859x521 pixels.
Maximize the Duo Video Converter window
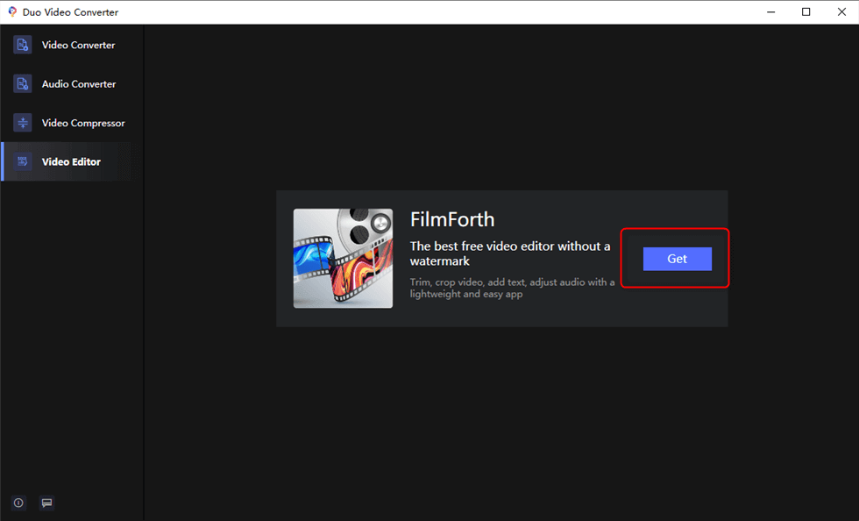tap(806, 12)
